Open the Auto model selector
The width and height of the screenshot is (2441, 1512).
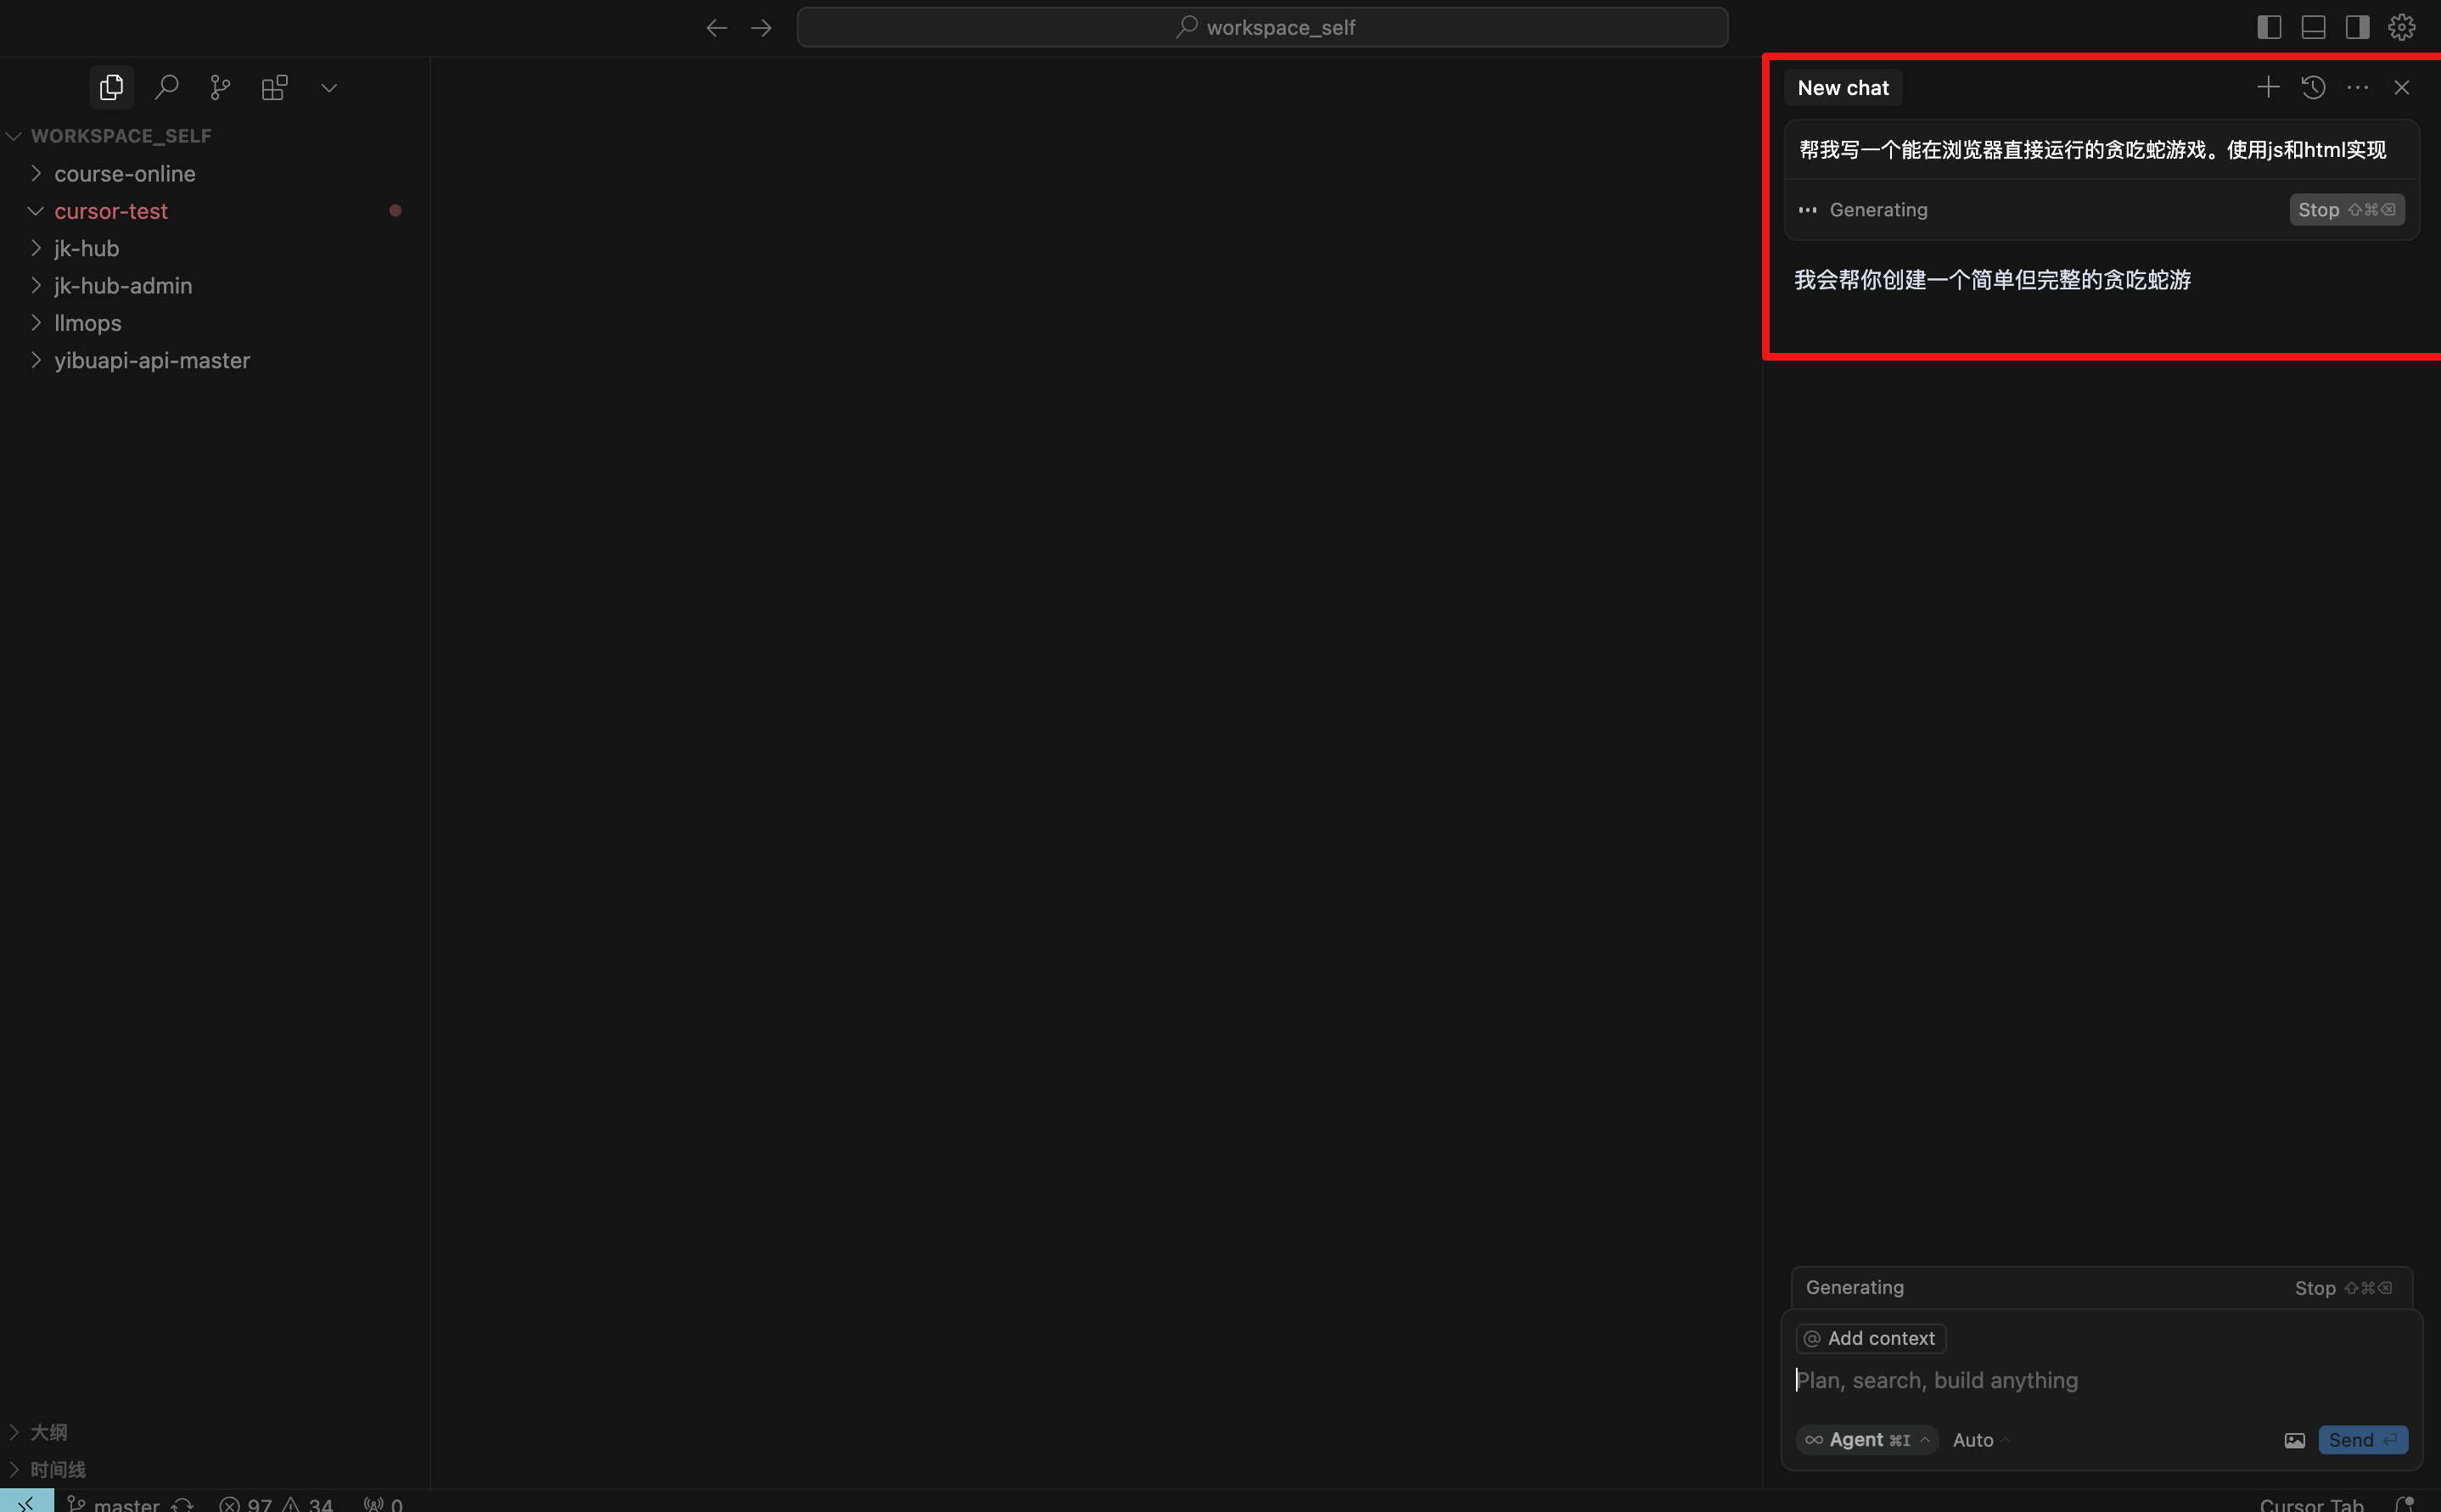[1979, 1440]
